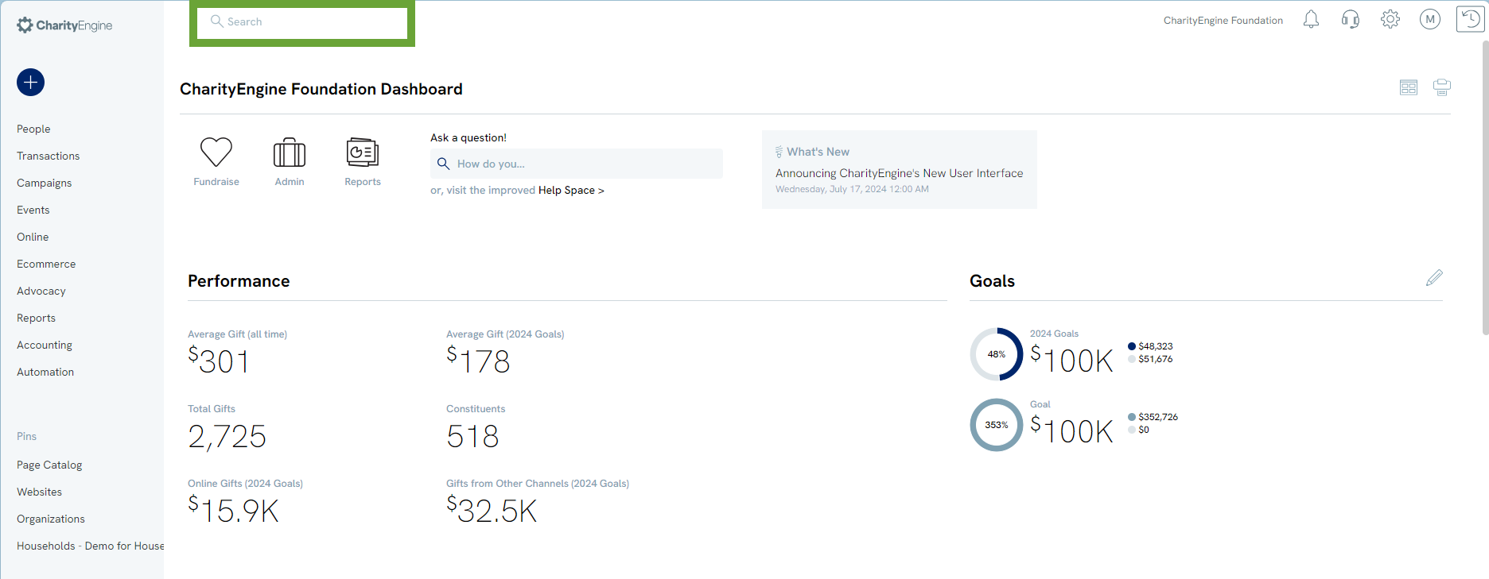Visit the Help Space link
Image resolution: width=1489 pixels, height=579 pixels.
[570, 190]
